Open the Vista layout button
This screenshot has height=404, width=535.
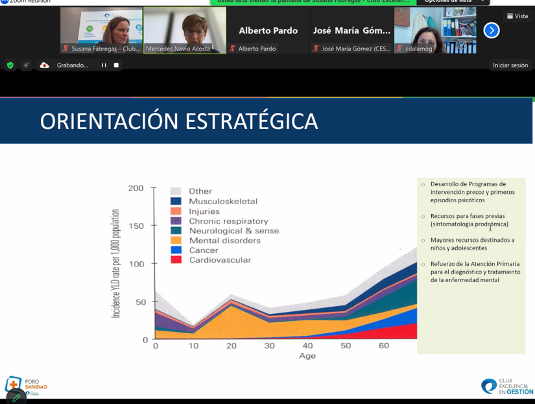tap(517, 16)
